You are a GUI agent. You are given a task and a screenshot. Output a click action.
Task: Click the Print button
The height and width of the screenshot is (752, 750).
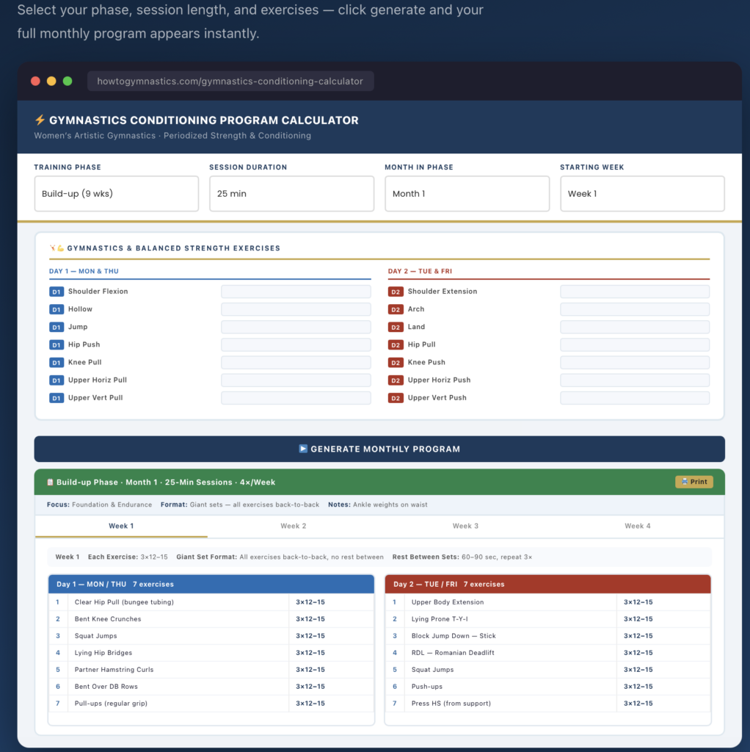coord(693,482)
